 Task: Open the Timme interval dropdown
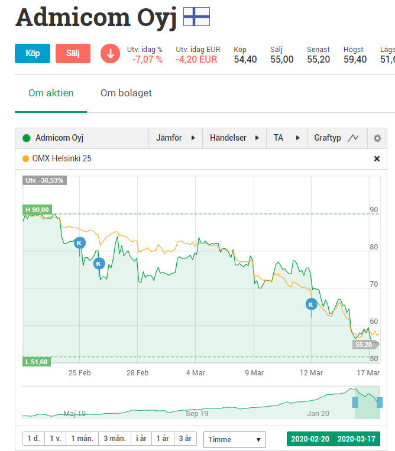pos(235,440)
